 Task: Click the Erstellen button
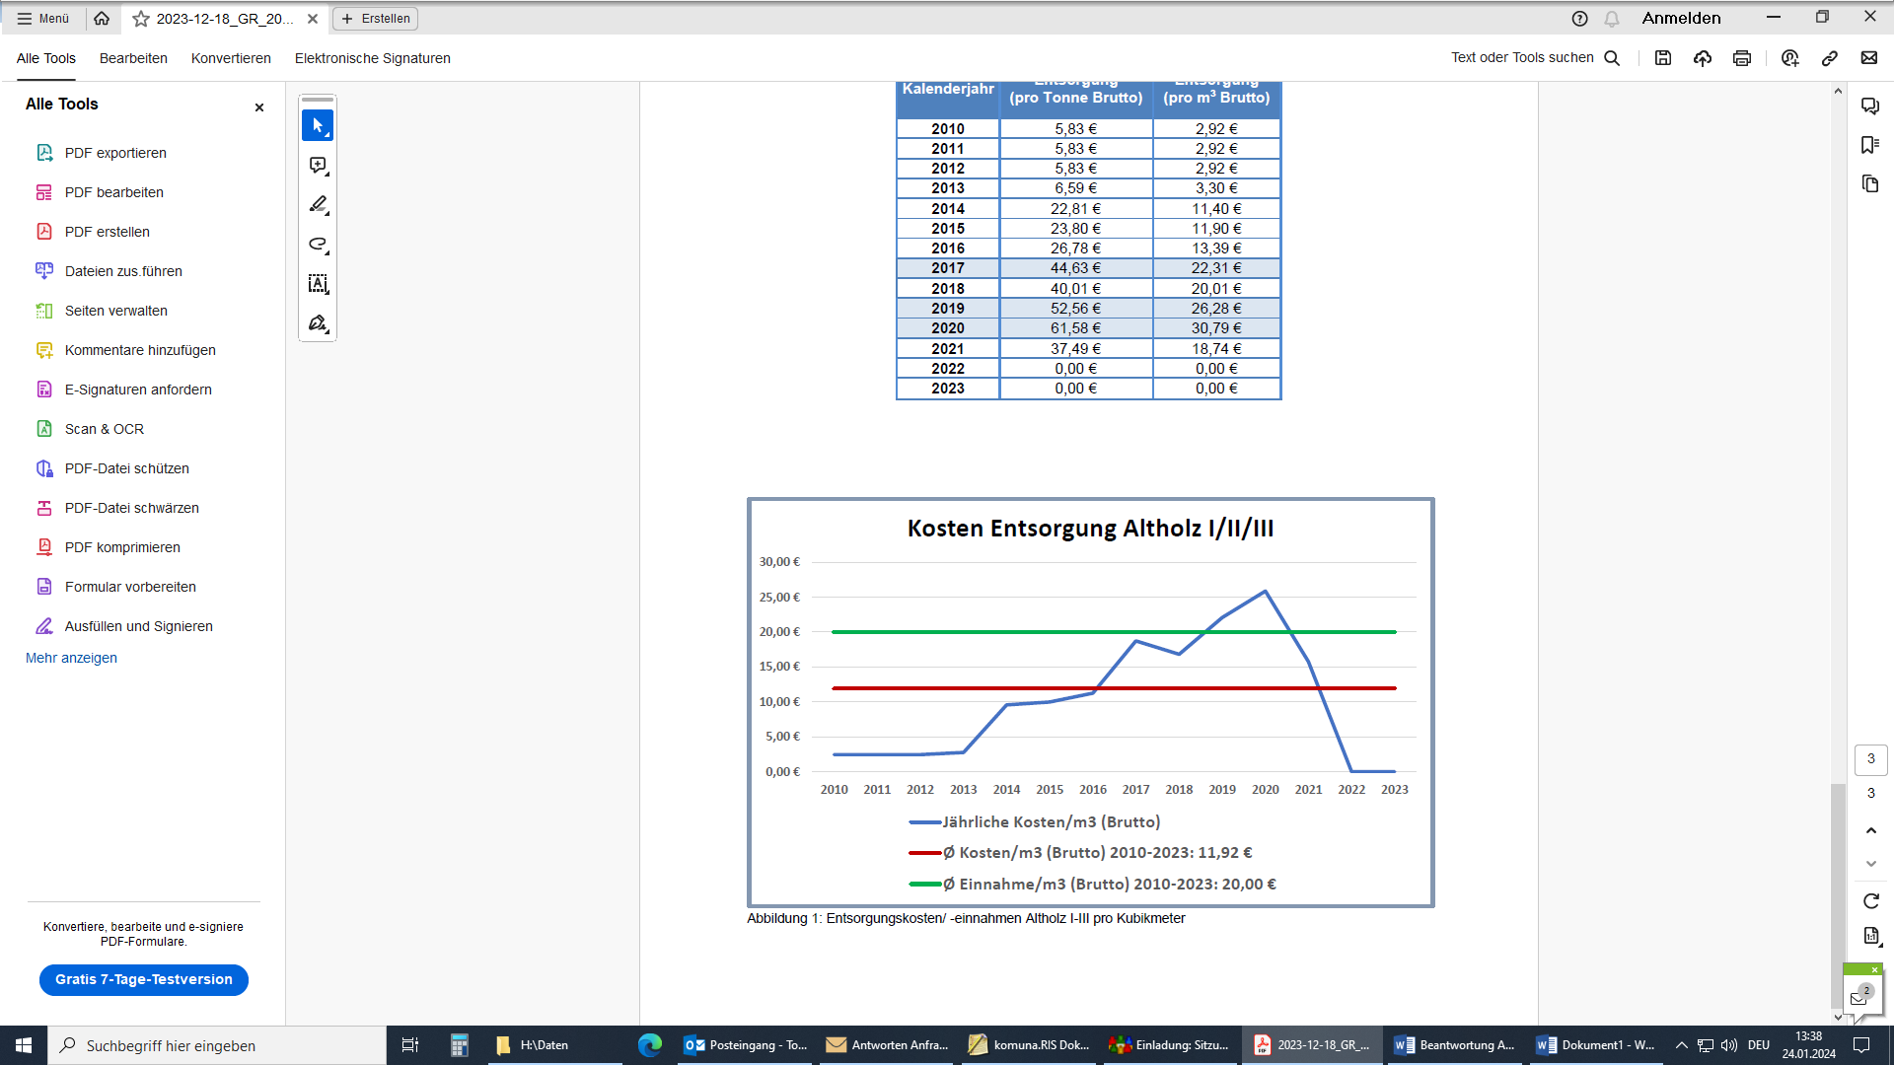click(x=376, y=19)
